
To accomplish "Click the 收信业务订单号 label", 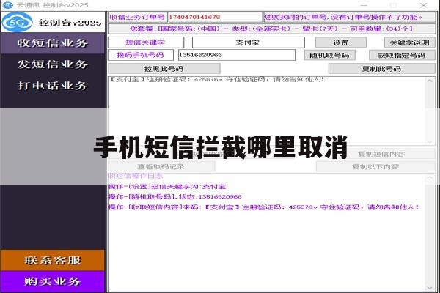I will click(x=138, y=17).
